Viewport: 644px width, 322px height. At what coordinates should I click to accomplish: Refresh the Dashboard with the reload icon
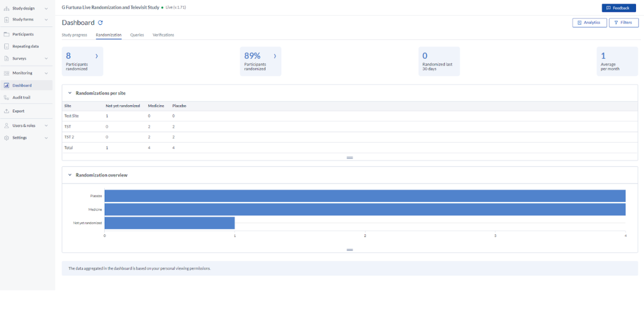100,23
